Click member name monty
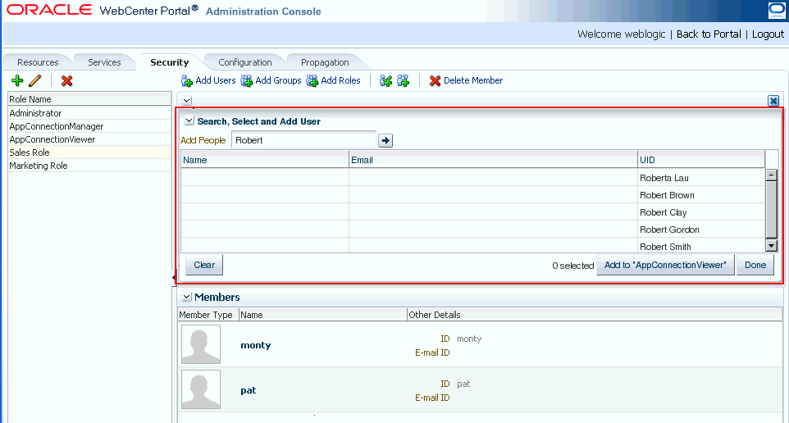789x423 pixels. click(256, 345)
